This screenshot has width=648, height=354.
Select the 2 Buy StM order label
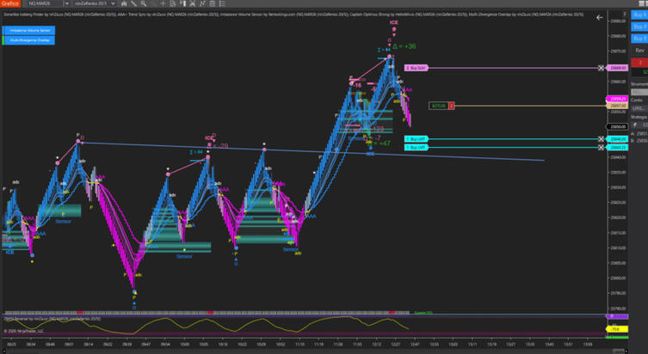tap(417, 68)
